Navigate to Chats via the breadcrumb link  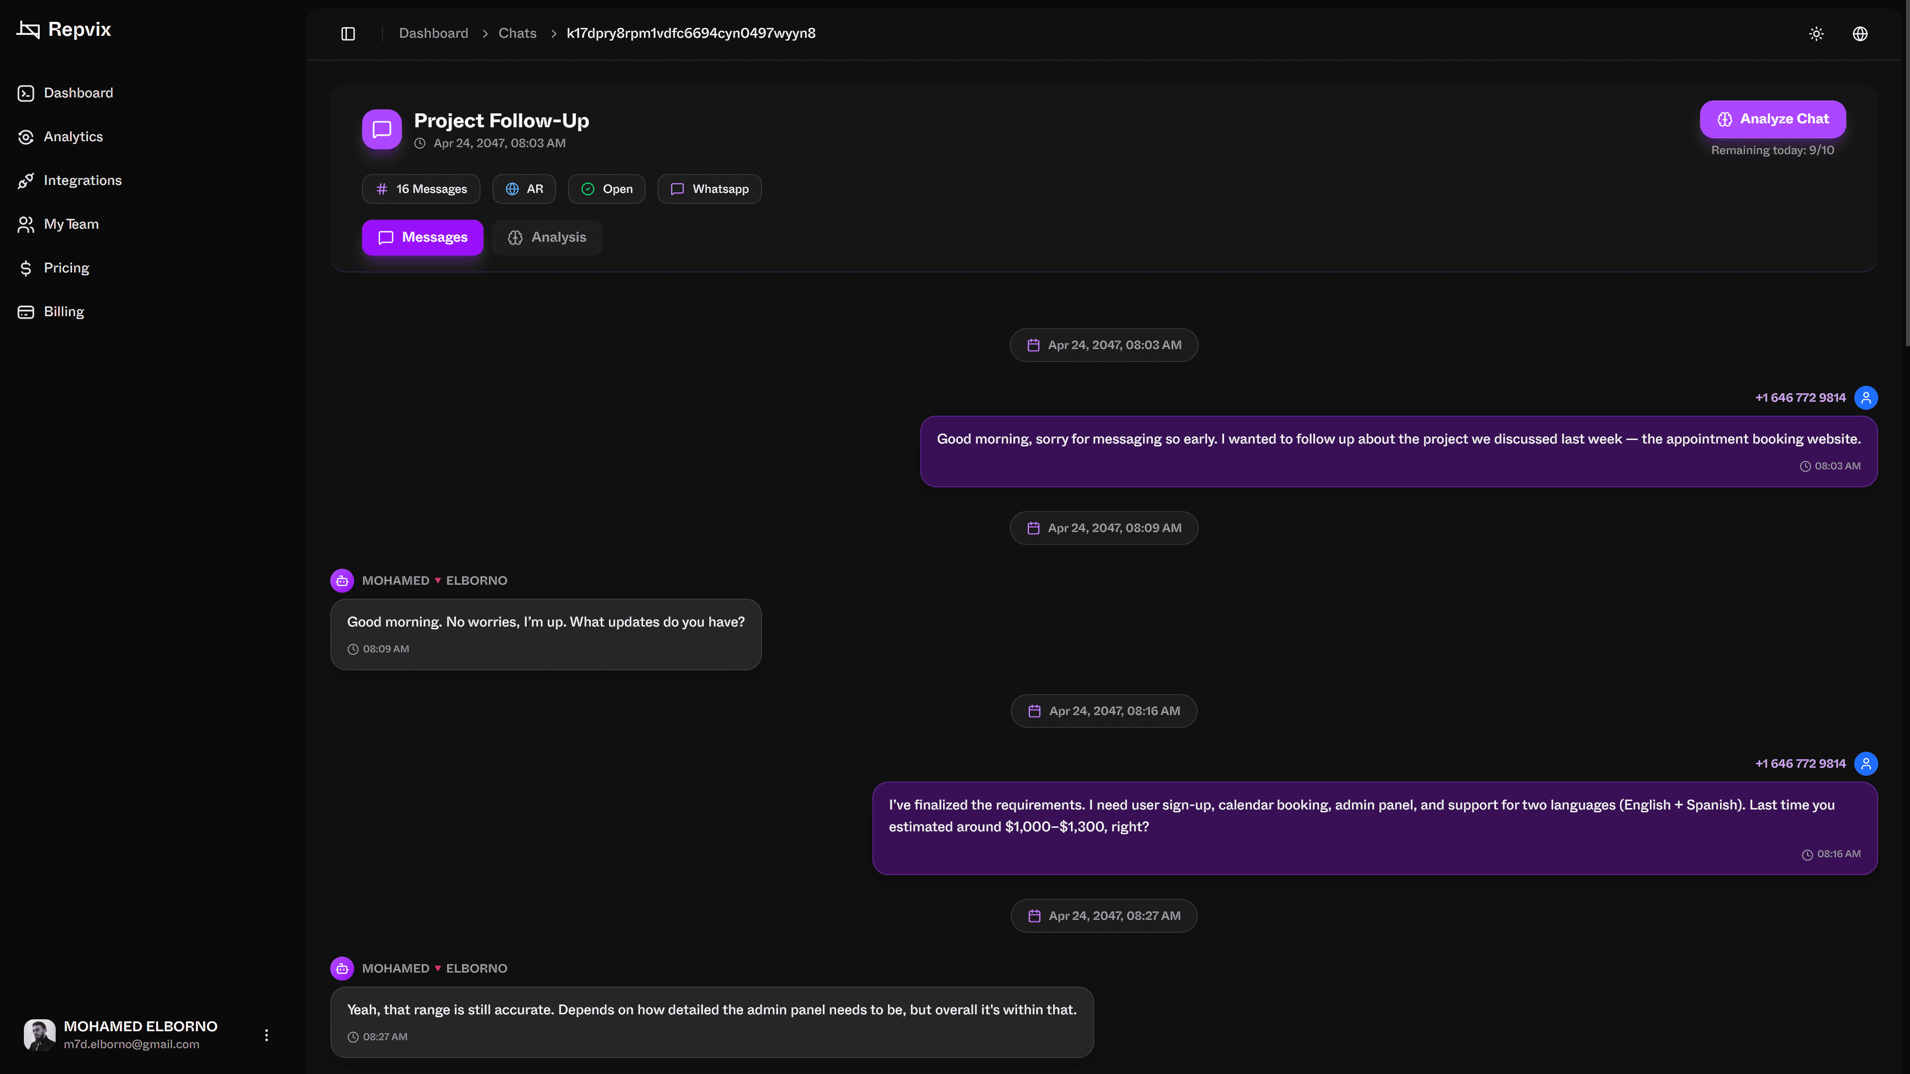pos(517,33)
